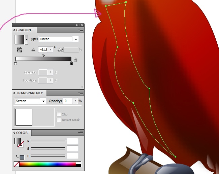
Task: Click the Reverse Gradient icon
Action: [20, 49]
